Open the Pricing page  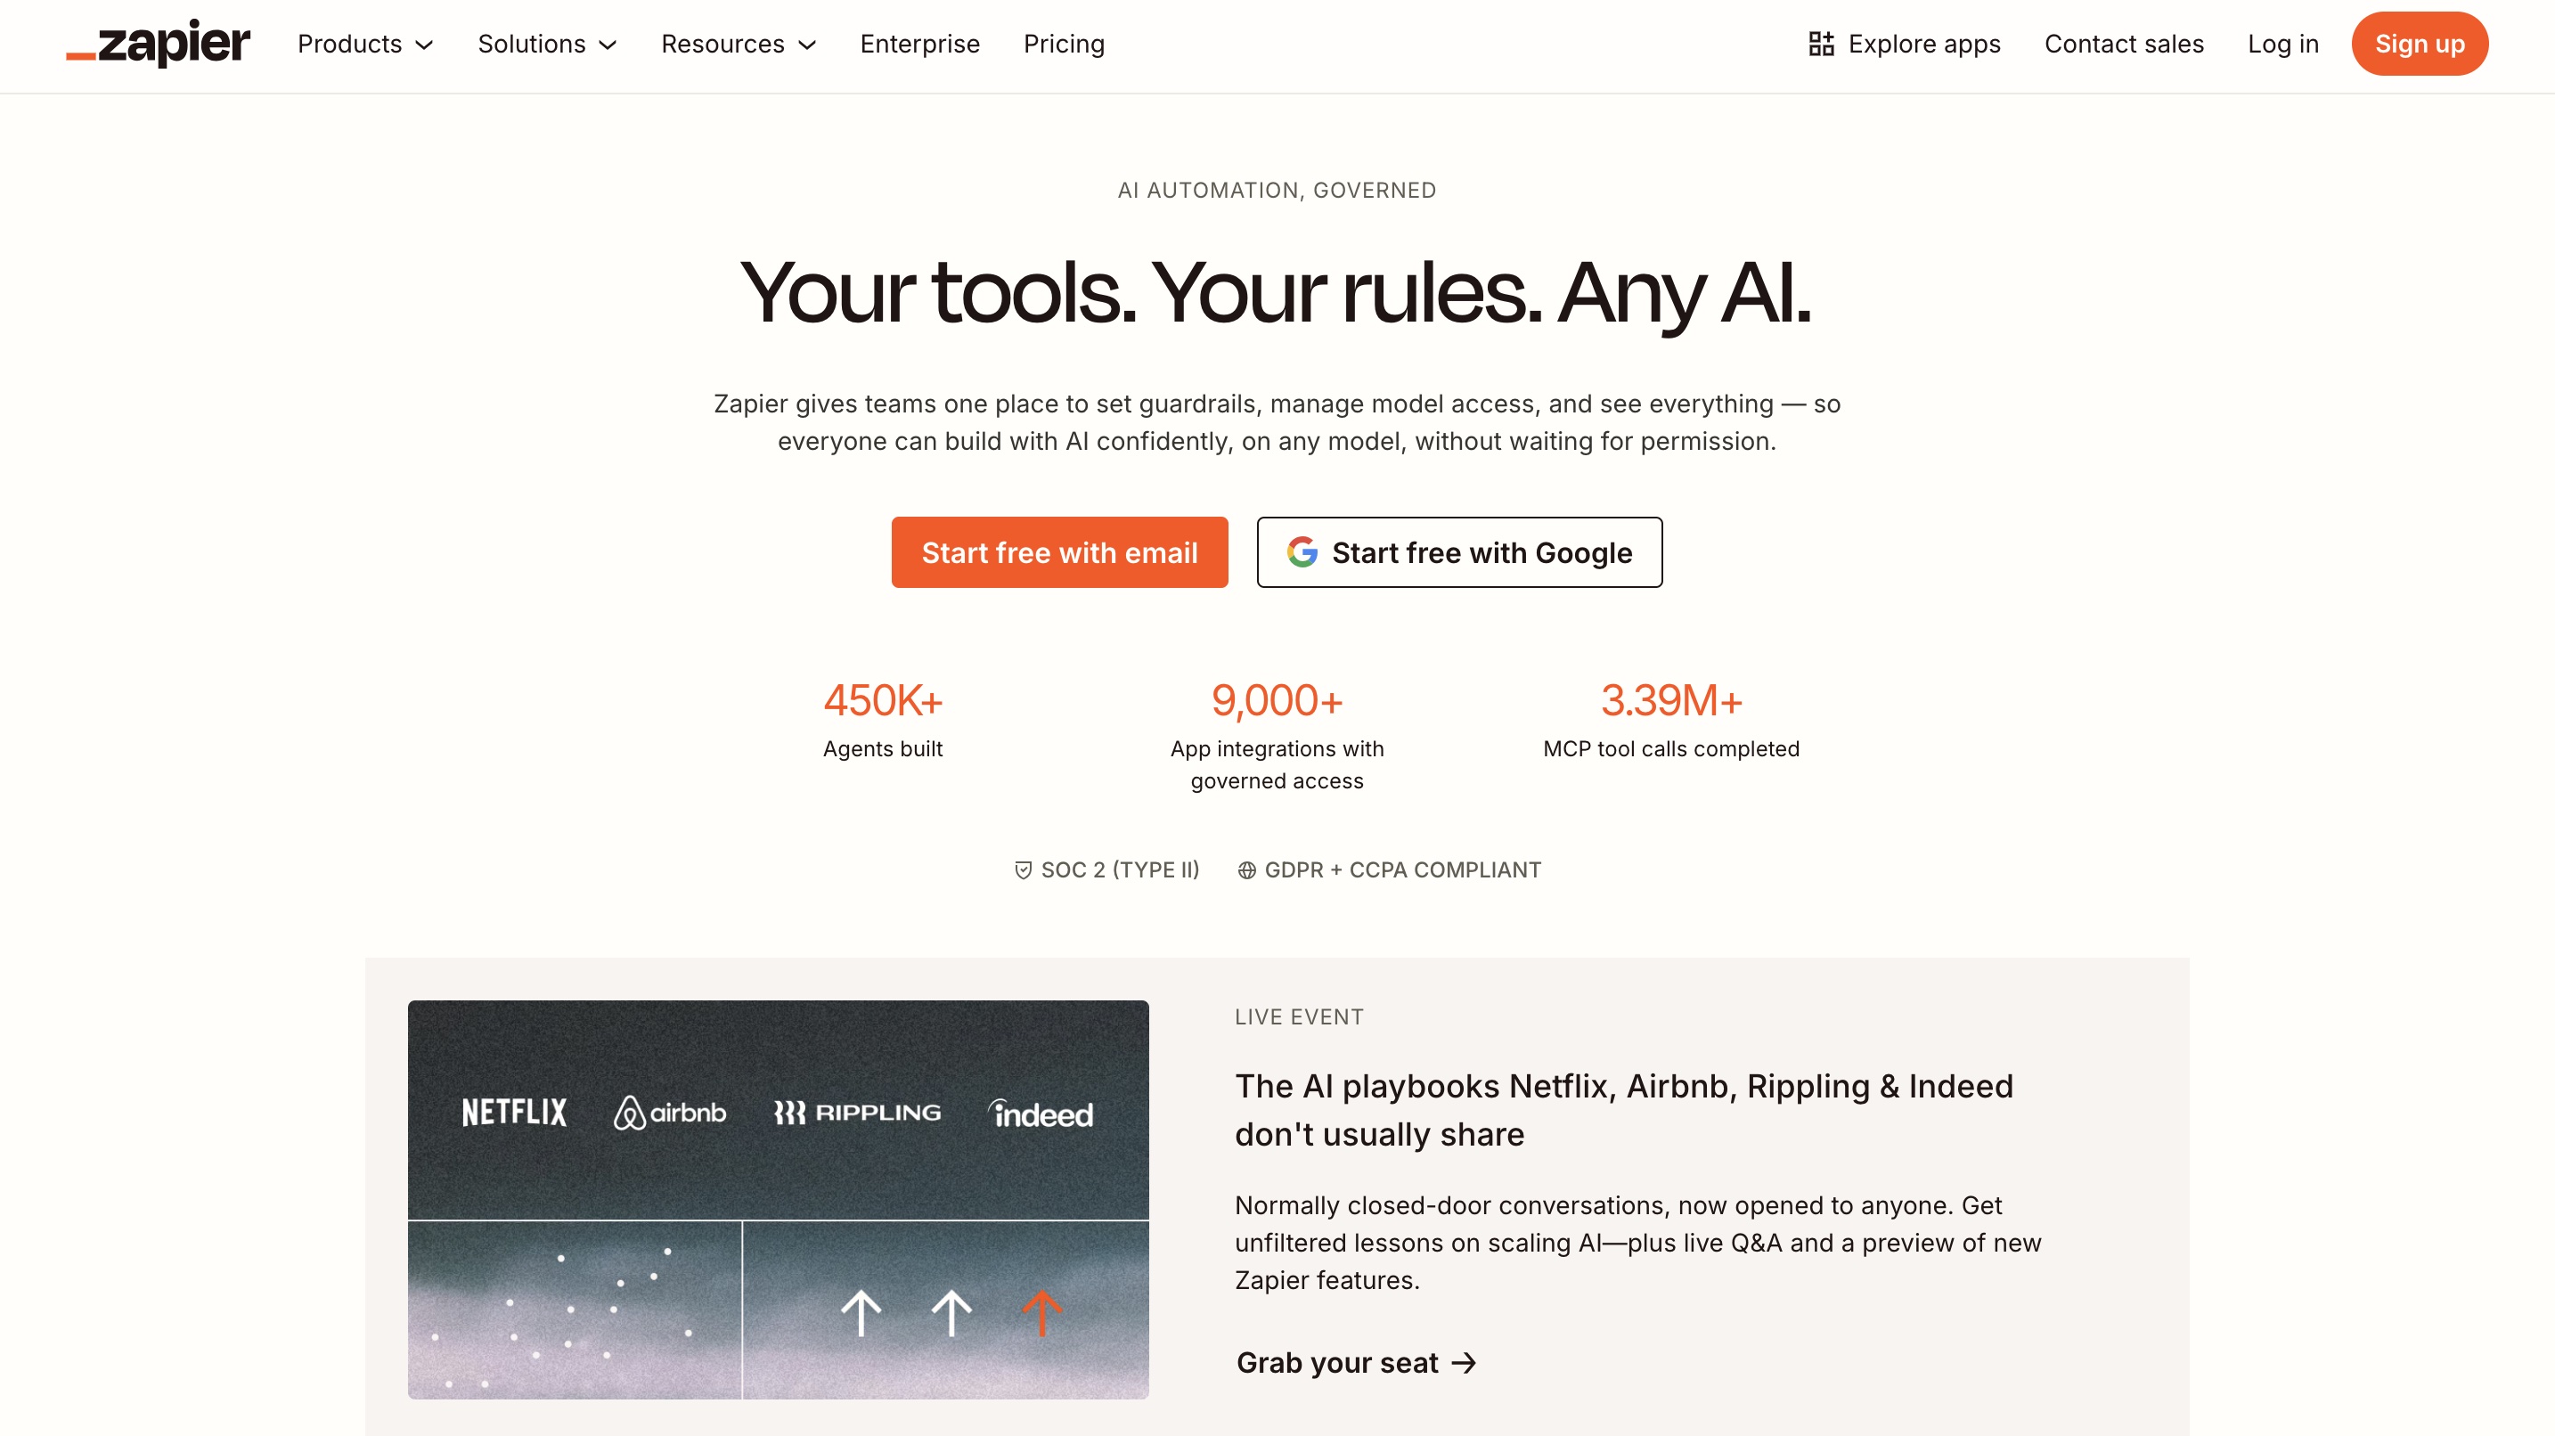click(x=1064, y=44)
